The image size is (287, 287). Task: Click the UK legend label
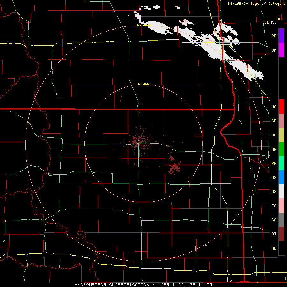pyautogui.click(x=274, y=50)
